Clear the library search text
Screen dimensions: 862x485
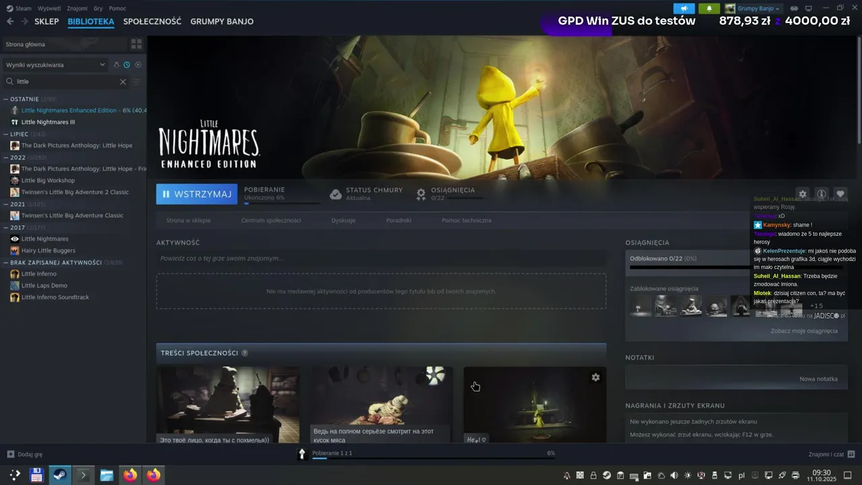pos(123,82)
